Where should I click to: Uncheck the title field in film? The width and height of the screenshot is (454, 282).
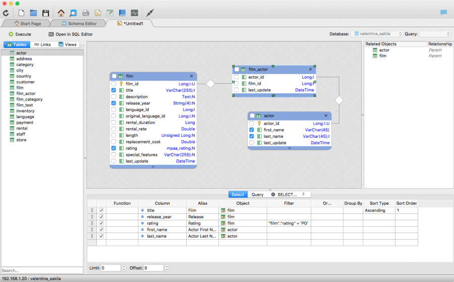tap(113, 90)
